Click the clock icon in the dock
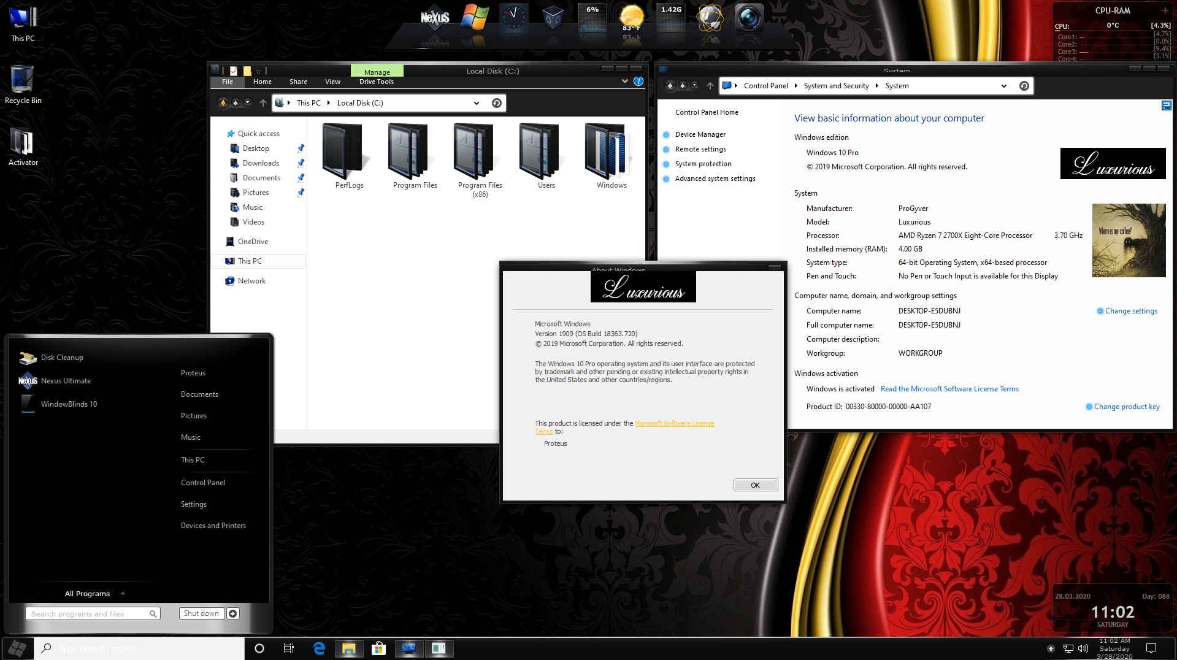 click(513, 17)
